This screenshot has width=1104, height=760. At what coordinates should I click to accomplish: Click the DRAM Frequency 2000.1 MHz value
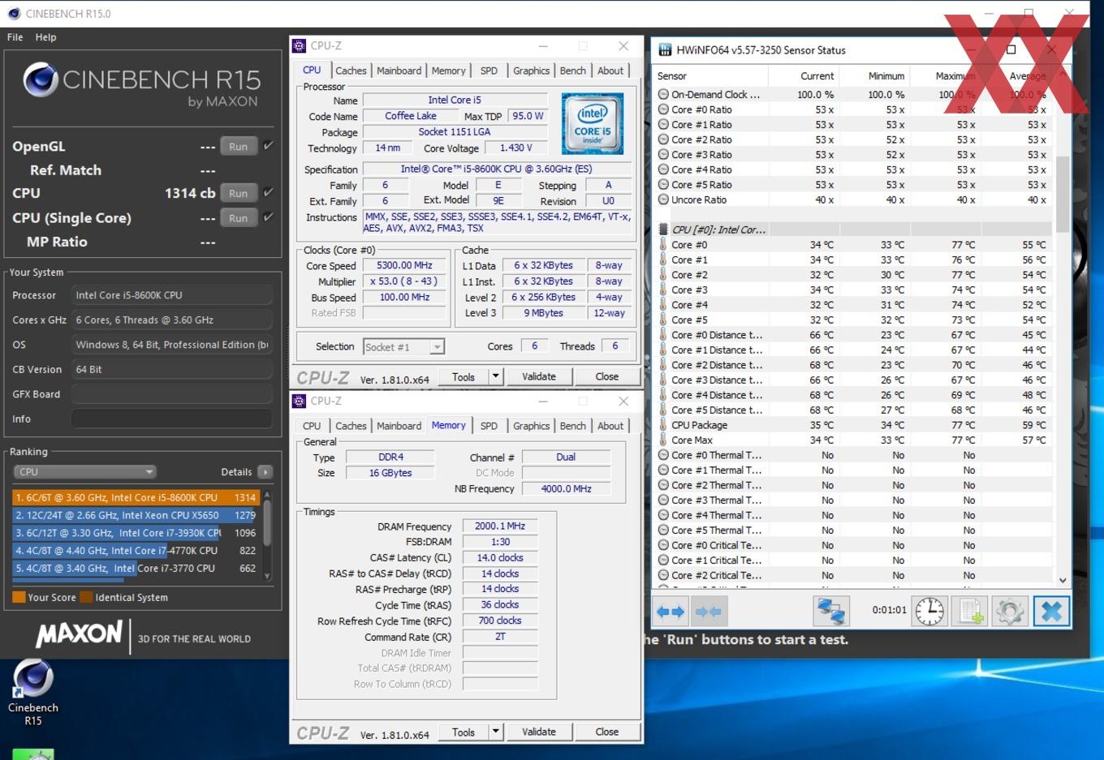pyautogui.click(x=500, y=526)
